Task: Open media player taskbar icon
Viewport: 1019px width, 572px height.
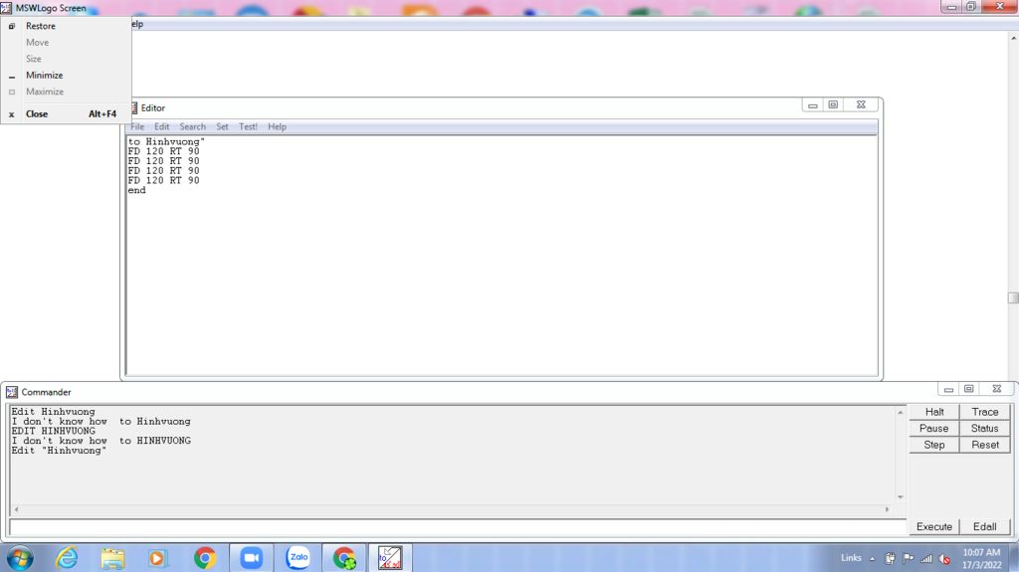Action: 158,558
